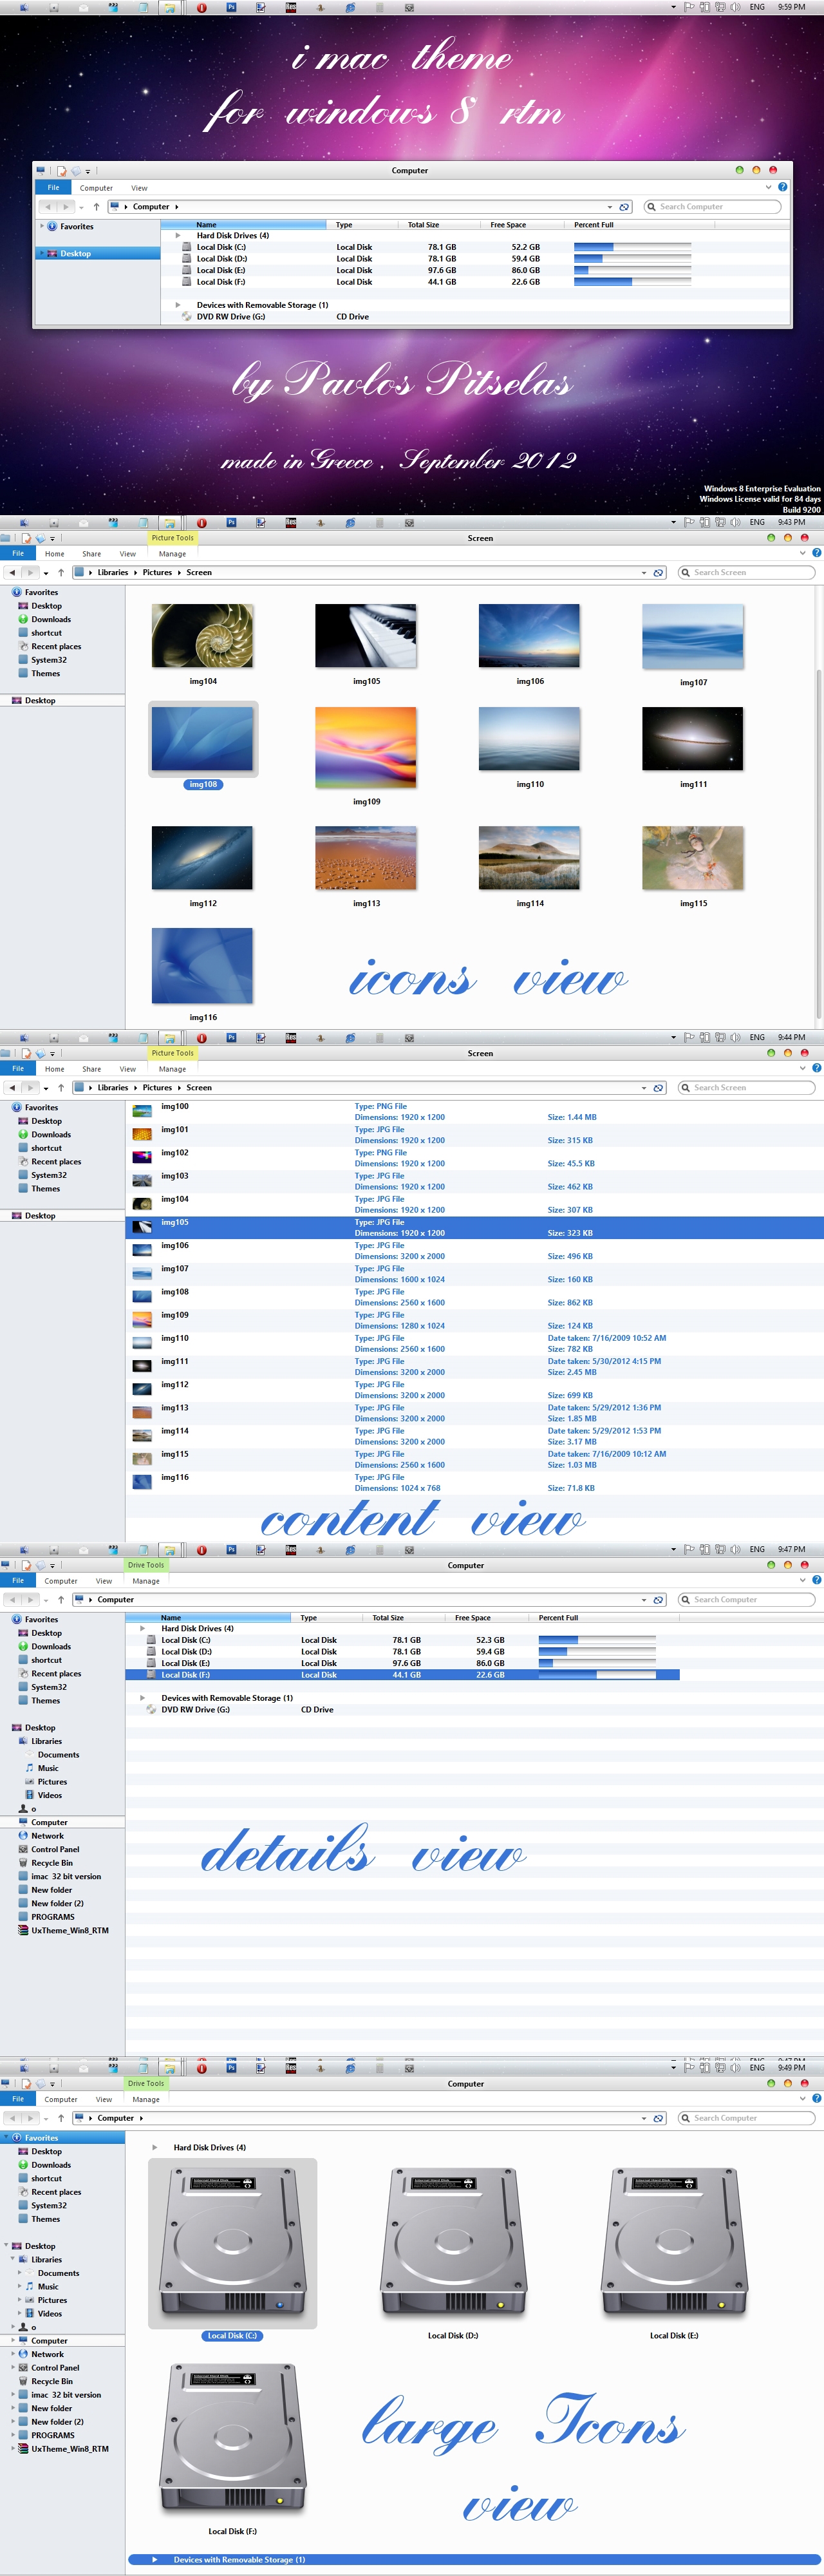This screenshot has height=2576, width=824.
Task: Select img110 row in content view list
Action: [x=474, y=1343]
